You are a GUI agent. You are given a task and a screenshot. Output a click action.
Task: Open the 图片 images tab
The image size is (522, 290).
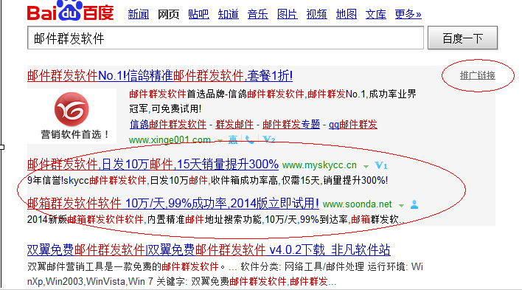point(288,14)
